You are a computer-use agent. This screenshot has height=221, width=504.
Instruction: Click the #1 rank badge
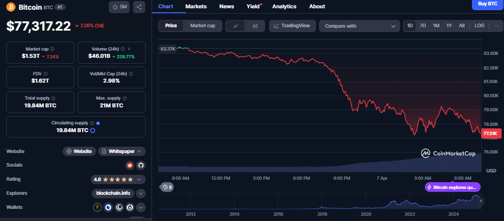click(60, 7)
